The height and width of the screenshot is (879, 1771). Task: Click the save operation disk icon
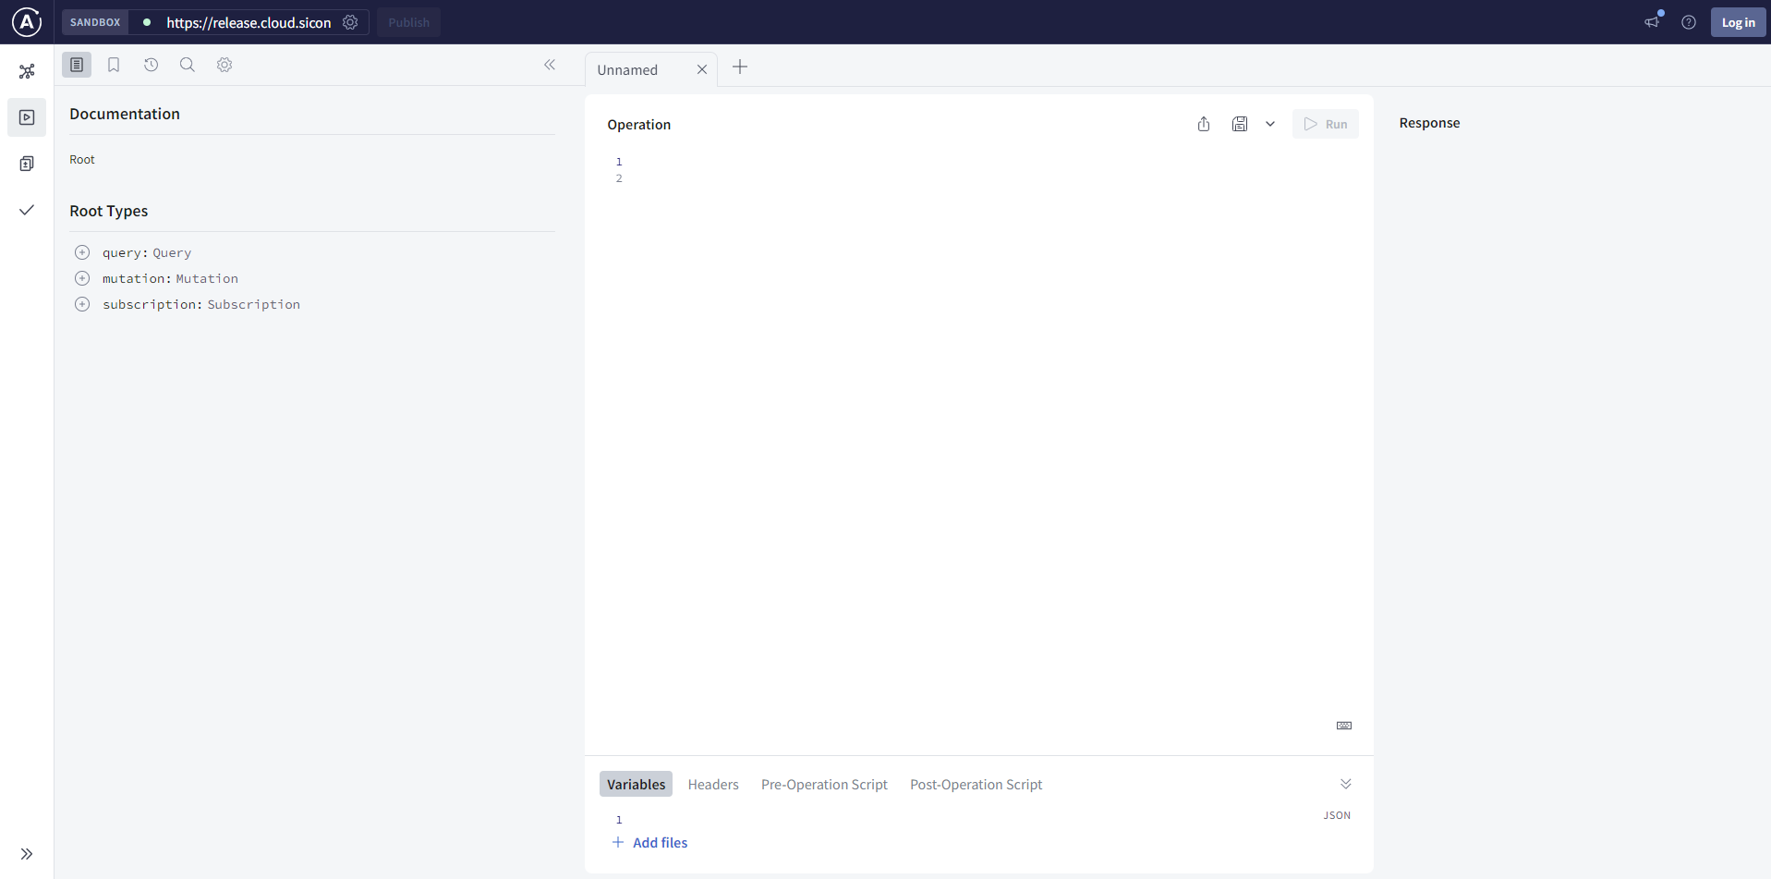1240,124
